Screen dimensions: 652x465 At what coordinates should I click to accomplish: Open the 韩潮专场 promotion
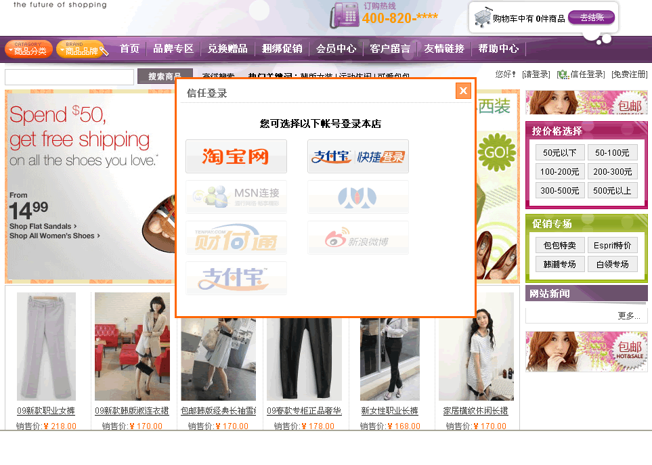coord(560,264)
